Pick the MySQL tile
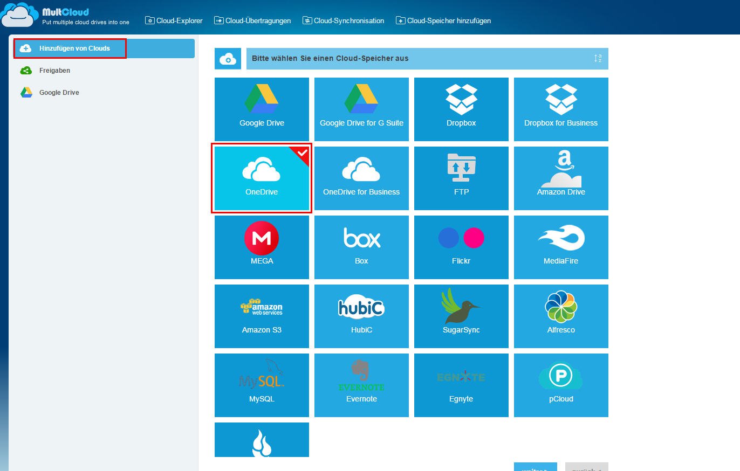This screenshot has height=471, width=740. point(262,385)
